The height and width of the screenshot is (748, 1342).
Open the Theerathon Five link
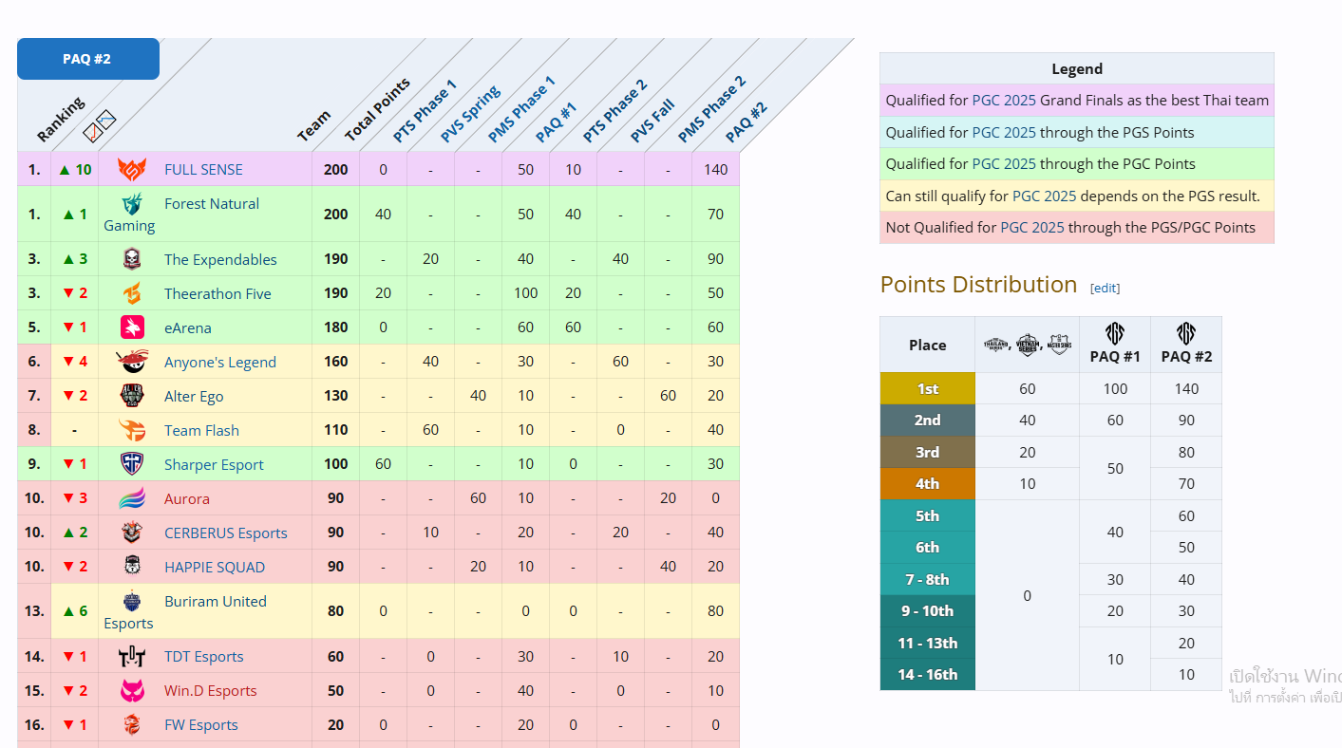pos(217,293)
